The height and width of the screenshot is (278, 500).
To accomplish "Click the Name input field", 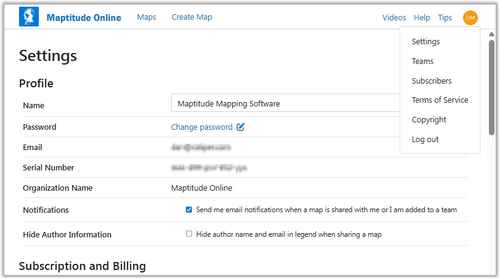I will click(x=283, y=103).
